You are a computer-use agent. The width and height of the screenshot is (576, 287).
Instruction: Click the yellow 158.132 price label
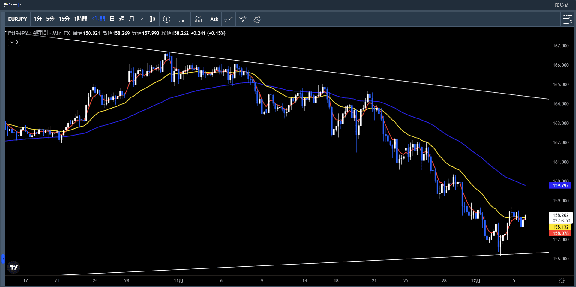point(560,227)
